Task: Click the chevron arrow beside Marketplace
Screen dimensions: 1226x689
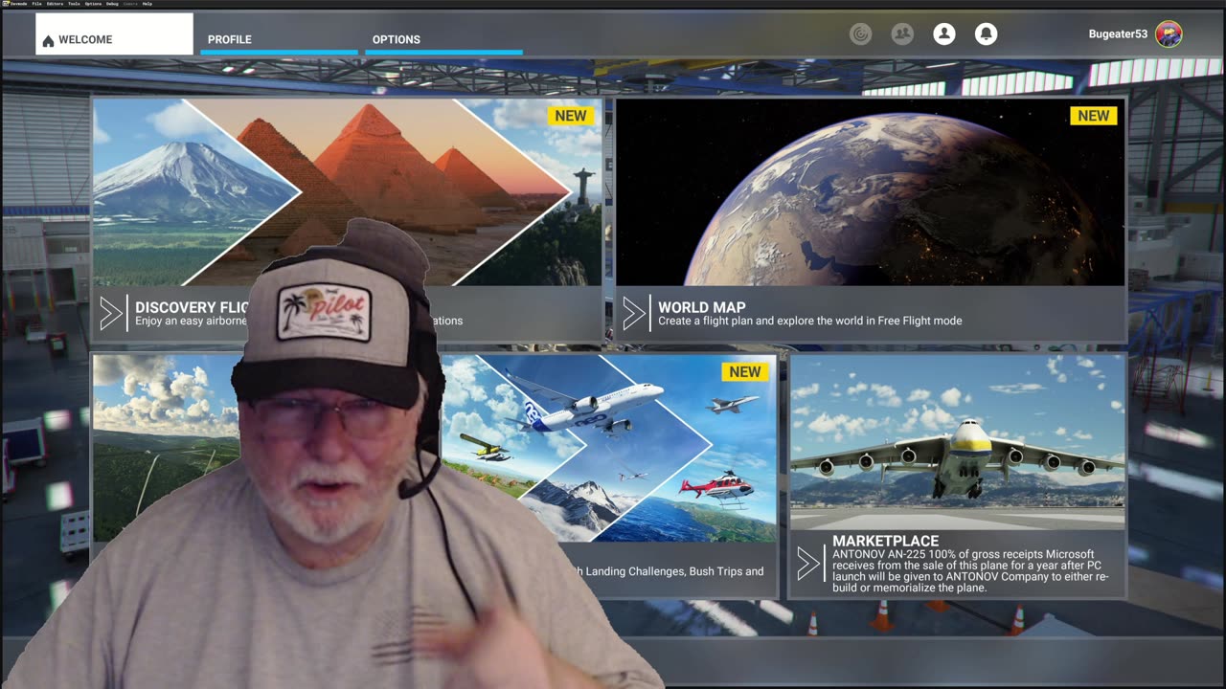Action: [807, 564]
